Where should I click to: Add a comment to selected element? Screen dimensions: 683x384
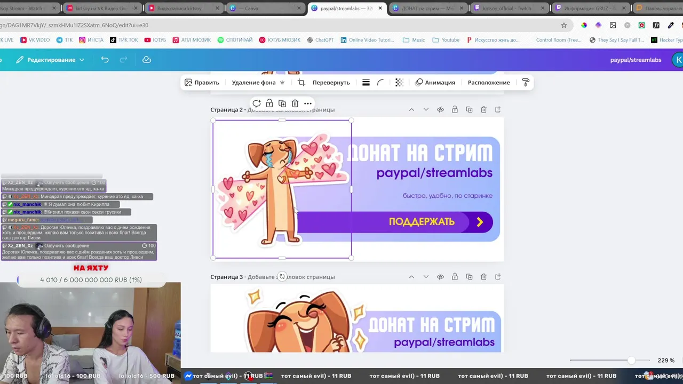[257, 103]
